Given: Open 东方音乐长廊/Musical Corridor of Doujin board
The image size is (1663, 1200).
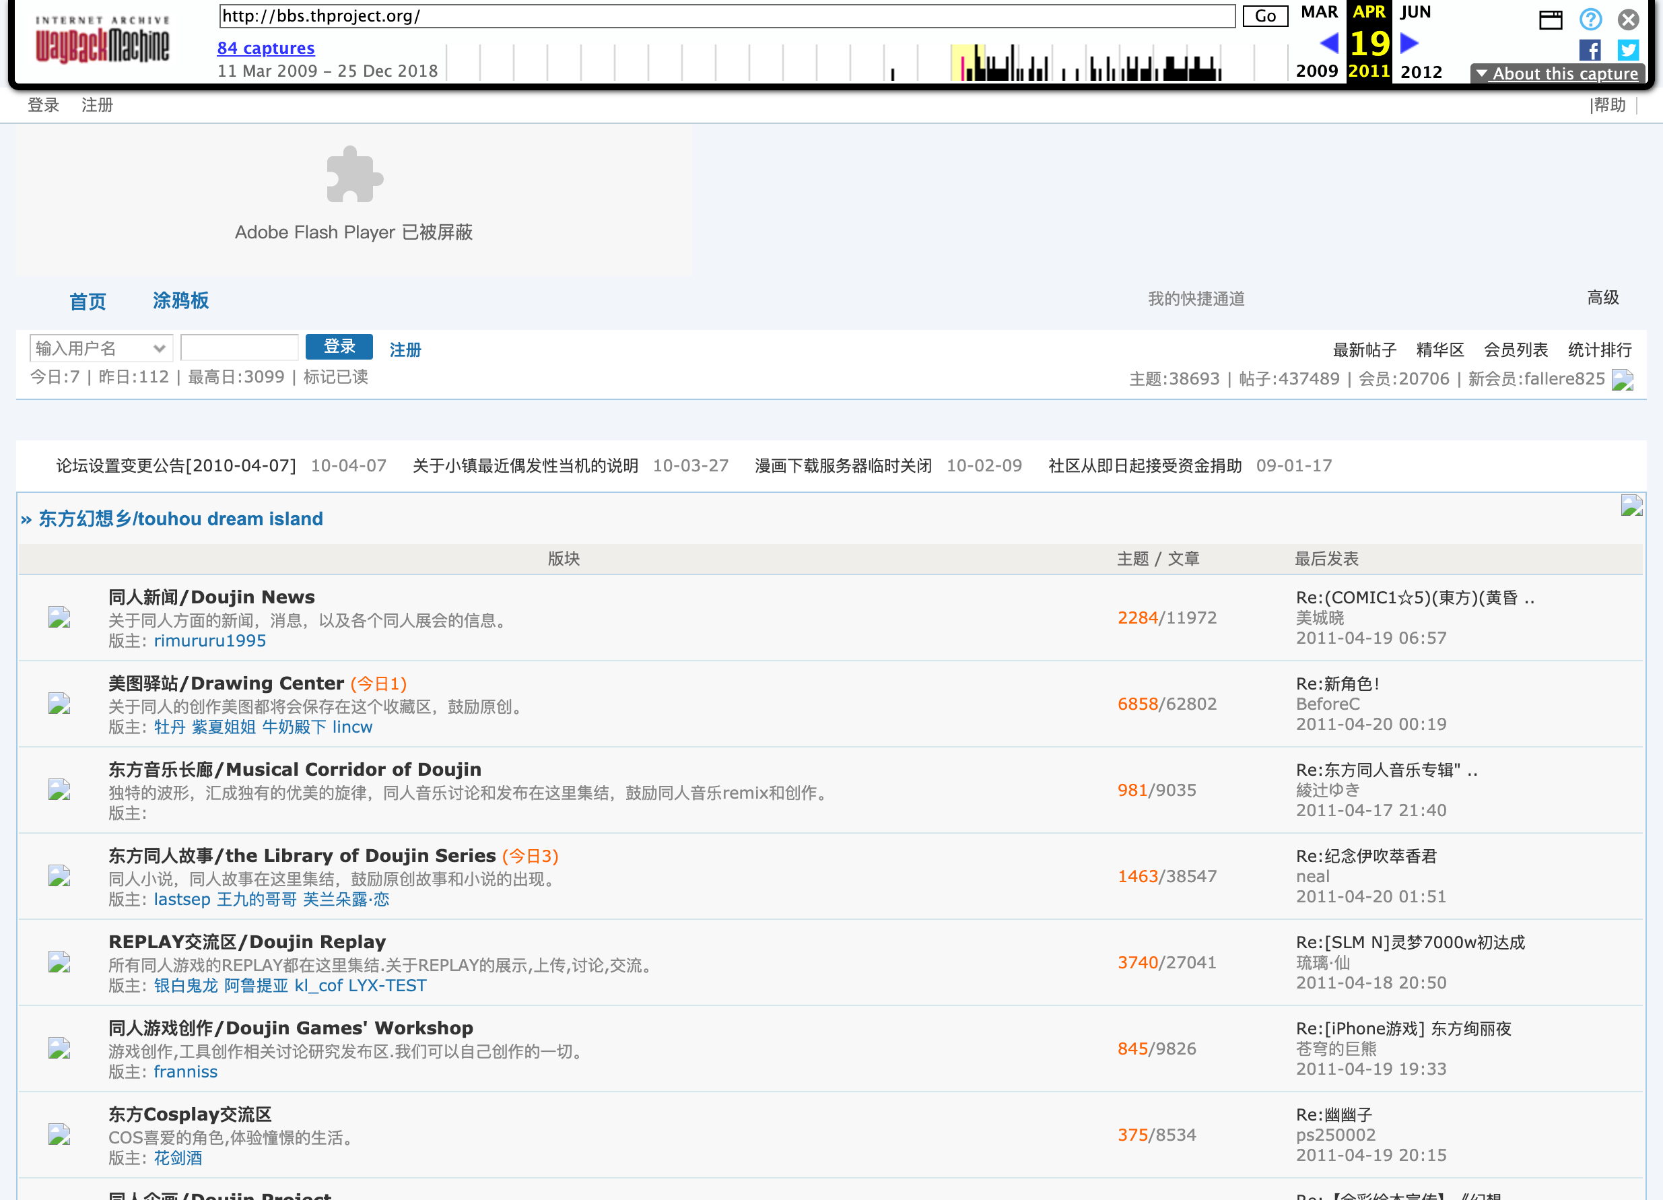Looking at the screenshot, I should point(295,770).
